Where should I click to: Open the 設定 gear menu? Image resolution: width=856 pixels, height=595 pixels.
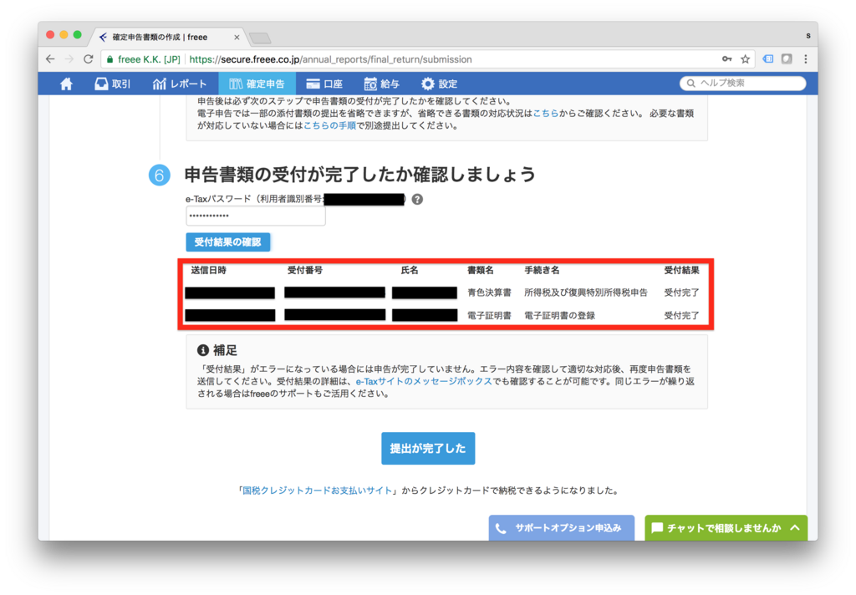point(440,84)
